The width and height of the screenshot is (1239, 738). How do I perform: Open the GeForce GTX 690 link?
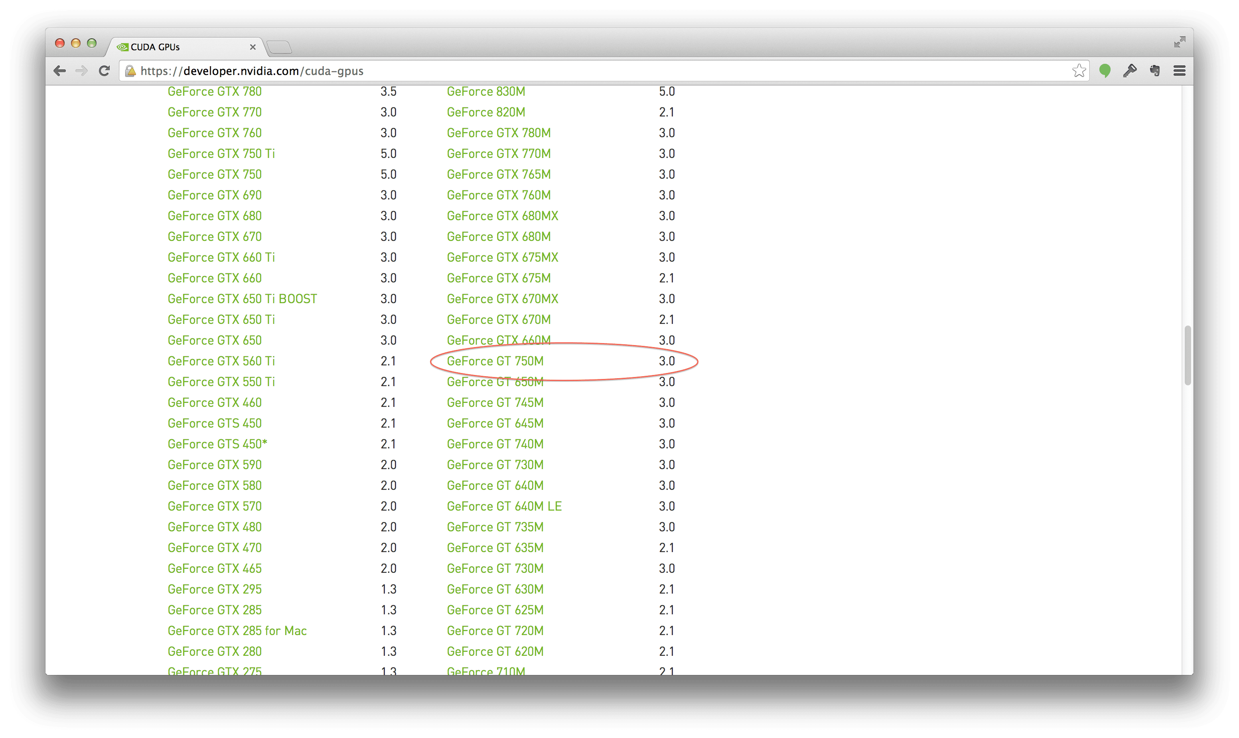214,195
